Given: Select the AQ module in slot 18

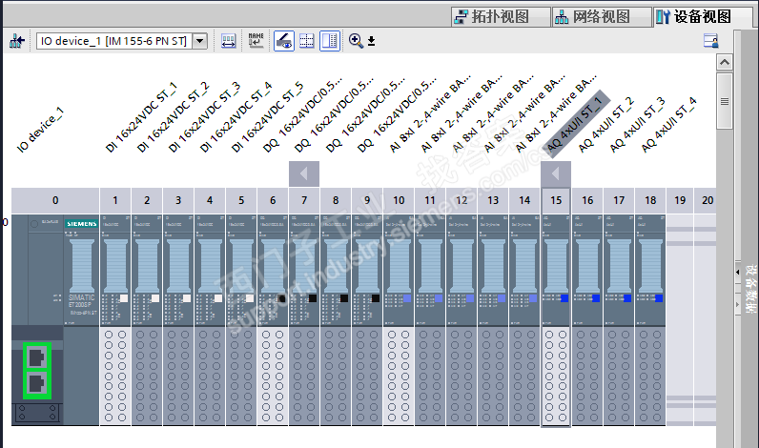Looking at the screenshot, I should pyautogui.click(x=650, y=271).
